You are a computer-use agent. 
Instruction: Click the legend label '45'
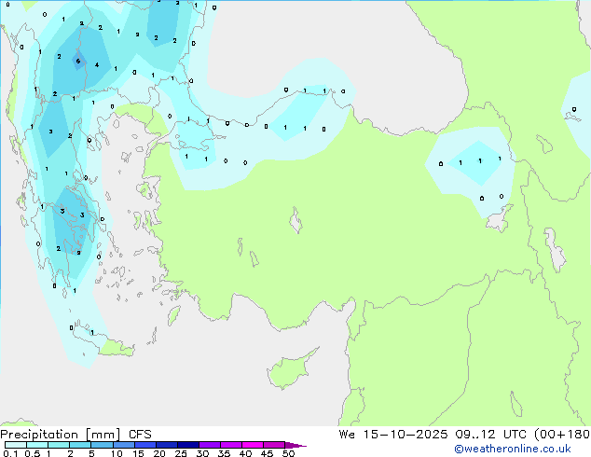267,453
